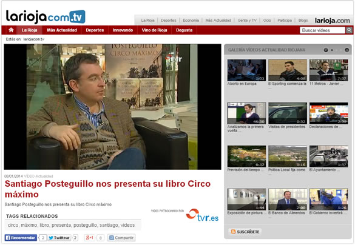
Task: Open El Ayuntamiento video thumbnail
Action: [329, 156]
